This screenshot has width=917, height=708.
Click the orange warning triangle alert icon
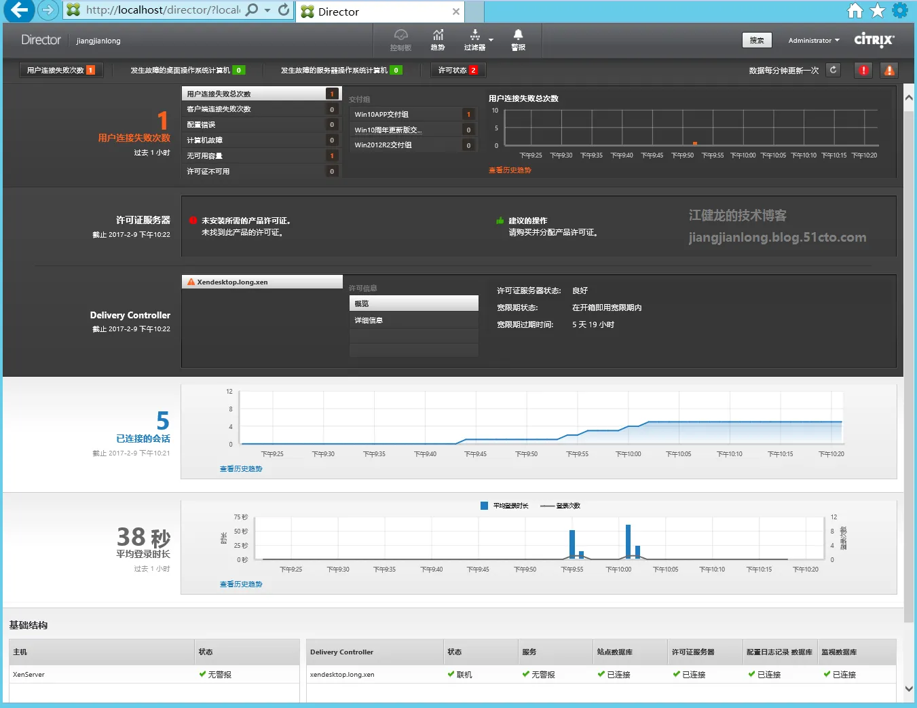click(x=889, y=70)
